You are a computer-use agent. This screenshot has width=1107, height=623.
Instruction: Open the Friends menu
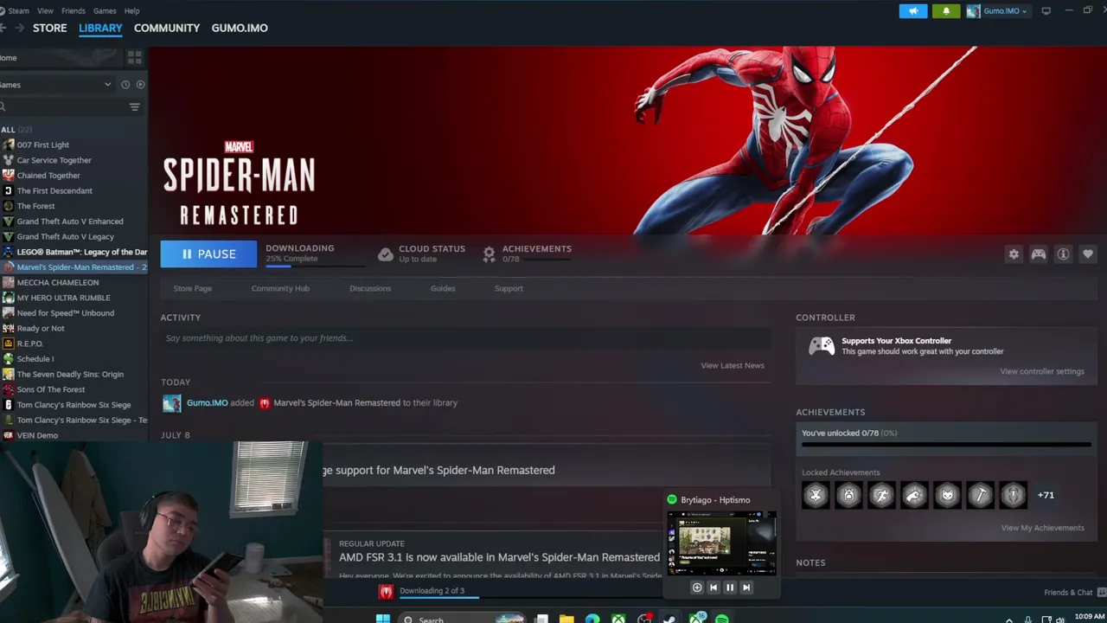pos(74,11)
